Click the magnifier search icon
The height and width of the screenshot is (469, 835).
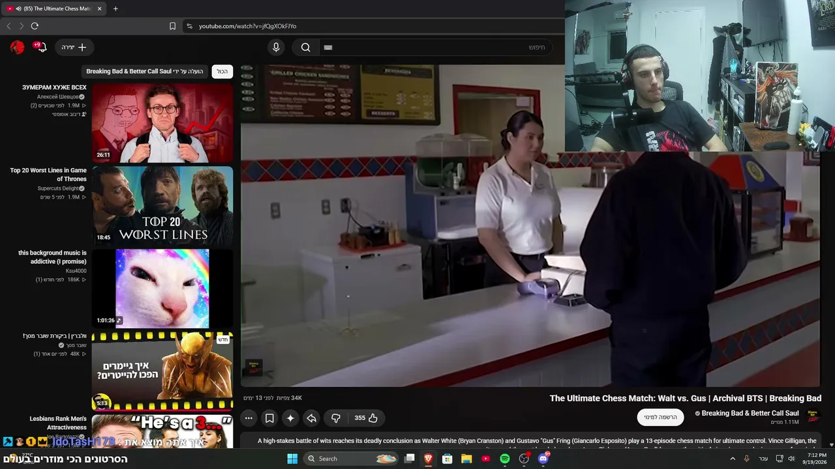click(305, 47)
